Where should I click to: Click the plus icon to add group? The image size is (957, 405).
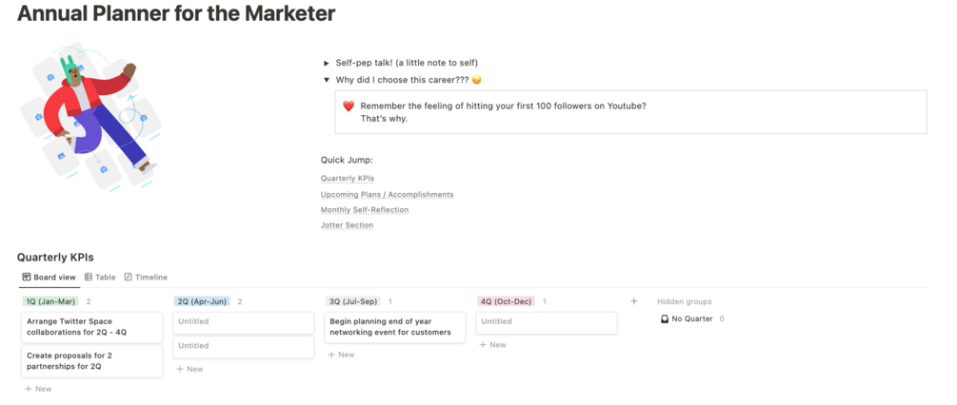(x=634, y=301)
